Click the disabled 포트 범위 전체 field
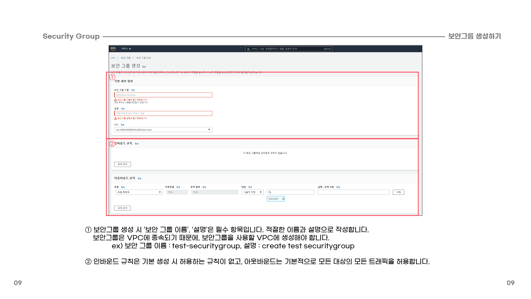 pos(215,192)
